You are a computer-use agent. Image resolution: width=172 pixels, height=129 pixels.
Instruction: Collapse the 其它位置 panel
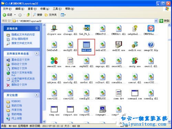pyautogui.click(x=37, y=95)
